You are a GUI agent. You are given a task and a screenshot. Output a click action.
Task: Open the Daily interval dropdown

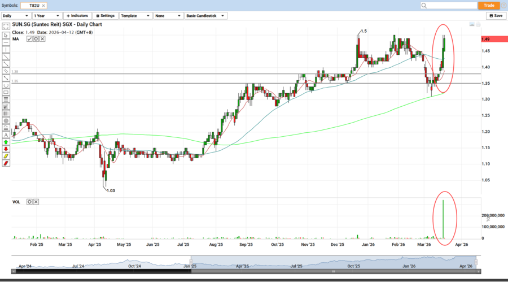coord(16,16)
